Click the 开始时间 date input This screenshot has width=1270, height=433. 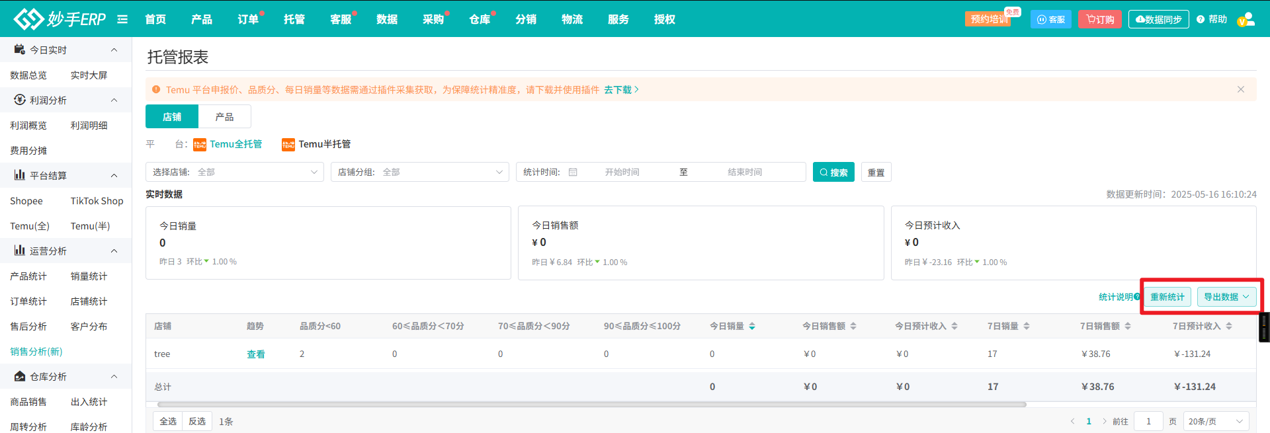pyautogui.click(x=622, y=172)
